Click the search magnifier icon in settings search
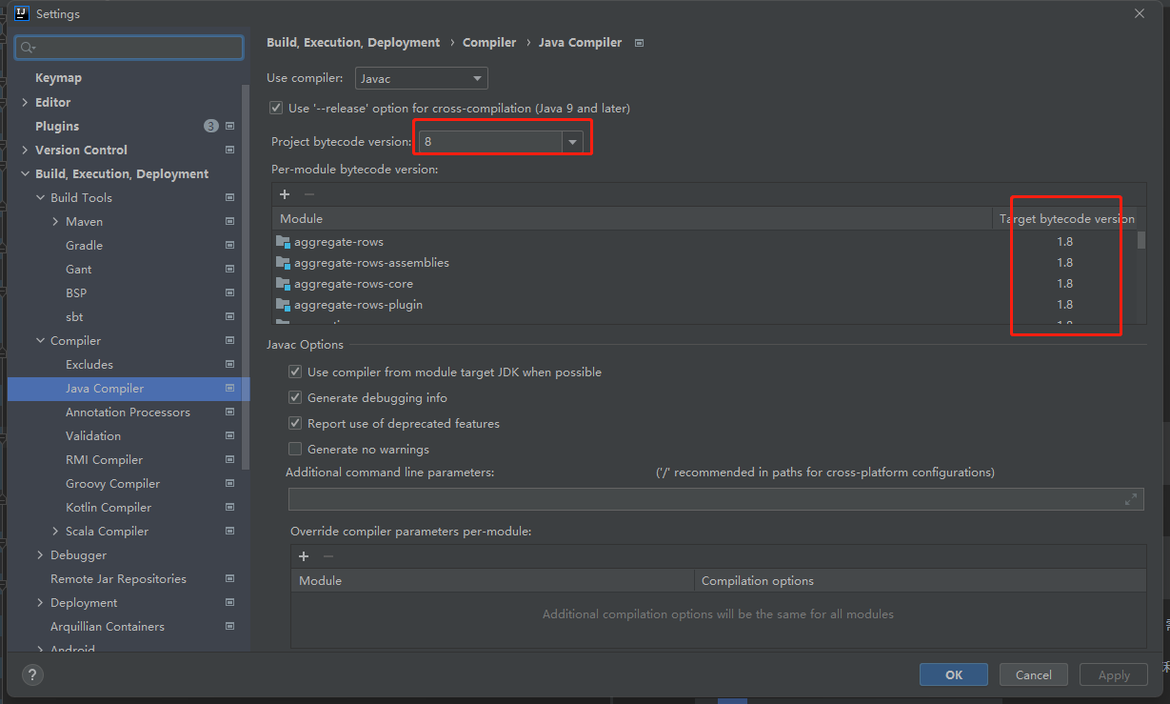Image resolution: width=1170 pixels, height=704 pixels. [x=28, y=48]
